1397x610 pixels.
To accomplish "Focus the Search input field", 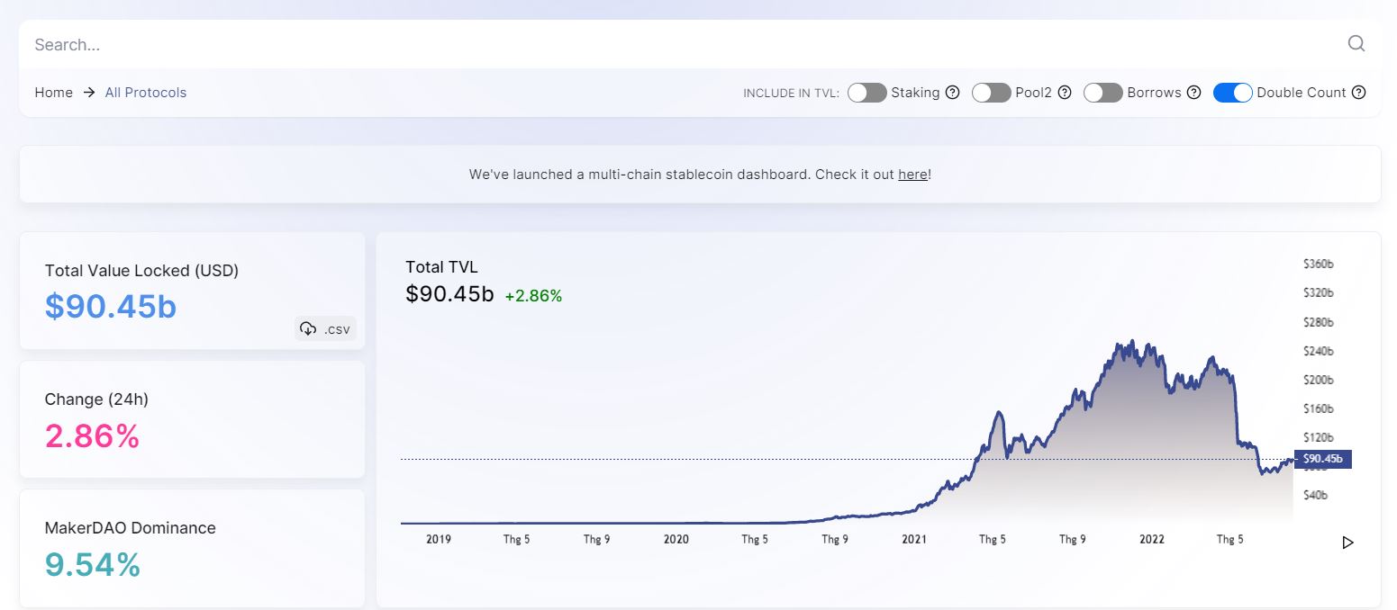I will (x=685, y=44).
